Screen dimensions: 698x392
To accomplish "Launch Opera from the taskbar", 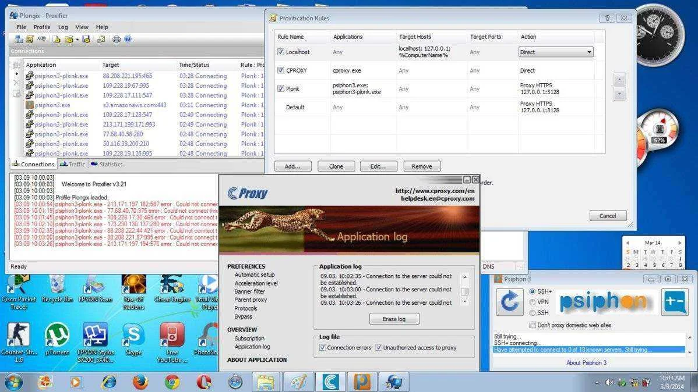I will pyautogui.click(x=203, y=382).
